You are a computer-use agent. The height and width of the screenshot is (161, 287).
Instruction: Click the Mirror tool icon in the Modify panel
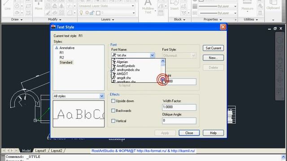tap(62, 6)
